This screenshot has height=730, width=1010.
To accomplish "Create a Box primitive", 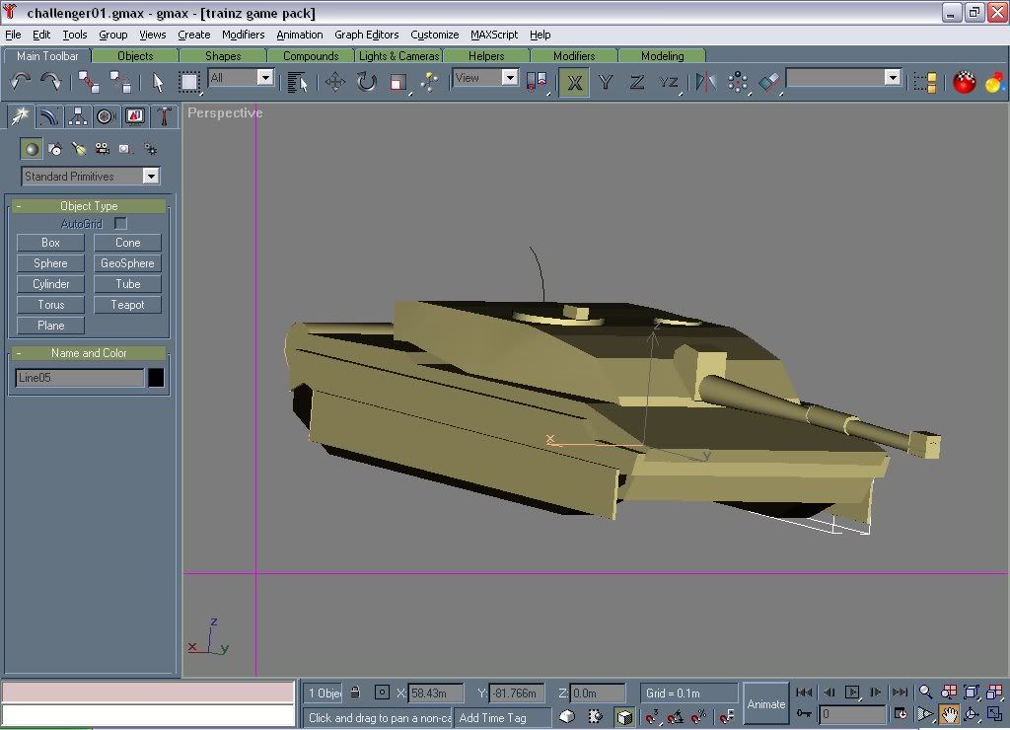I will pos(50,243).
